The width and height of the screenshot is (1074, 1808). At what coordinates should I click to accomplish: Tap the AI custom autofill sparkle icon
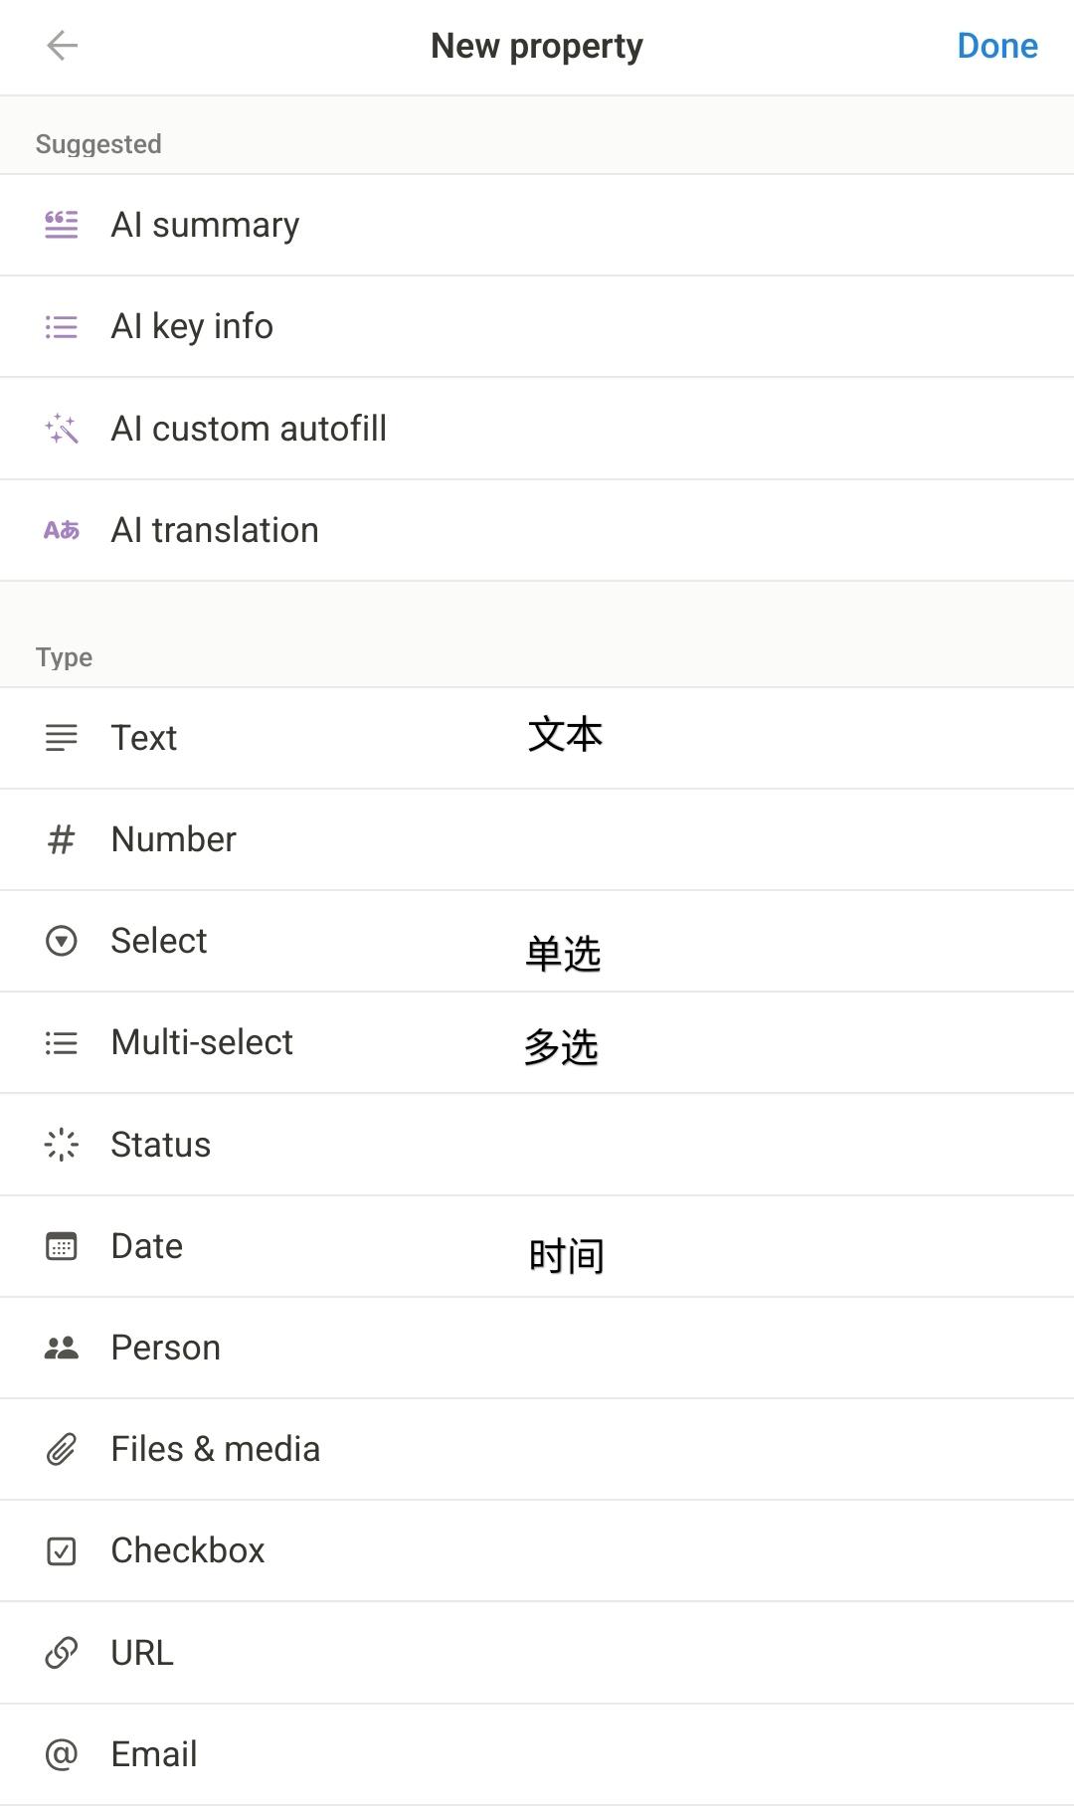point(62,429)
